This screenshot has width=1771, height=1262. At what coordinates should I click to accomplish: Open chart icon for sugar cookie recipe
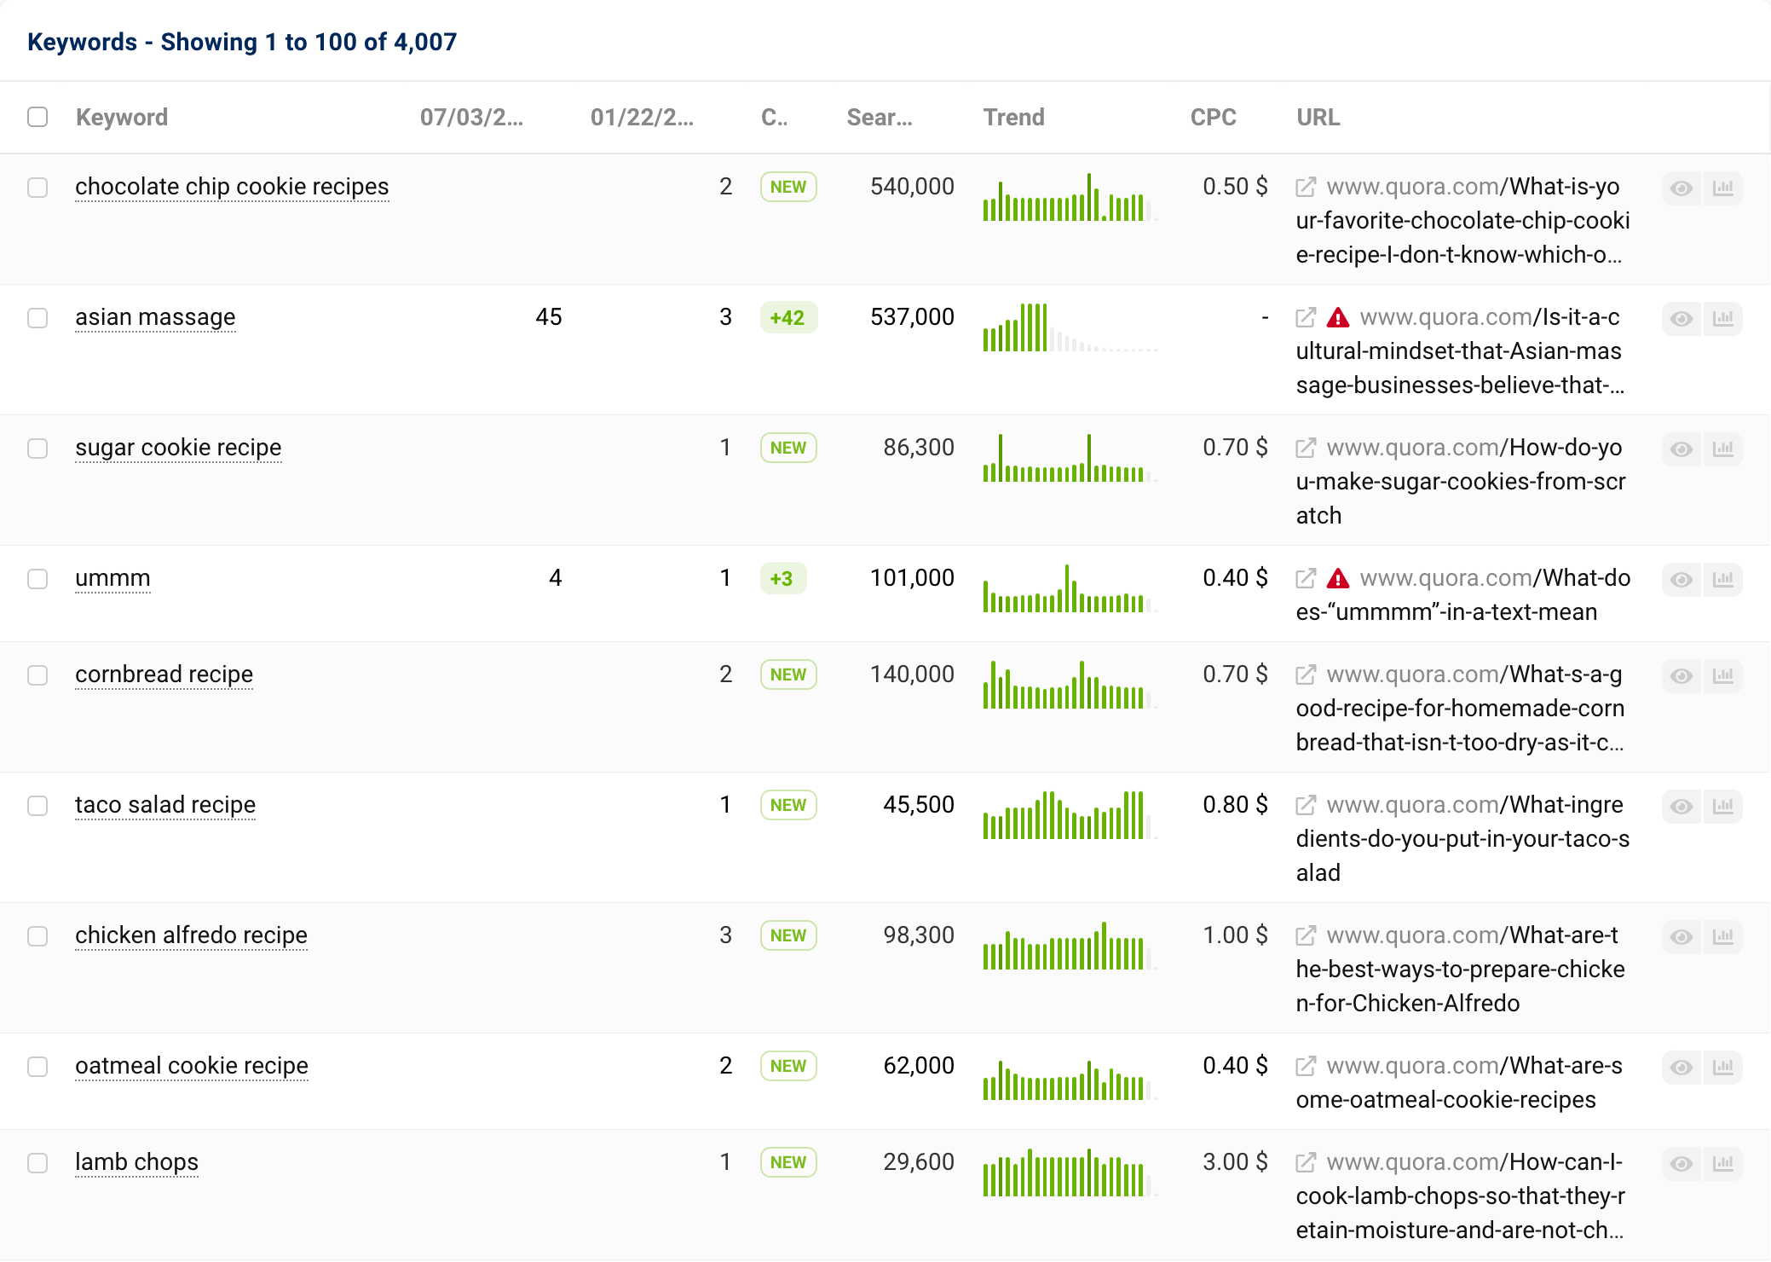coord(1723,449)
